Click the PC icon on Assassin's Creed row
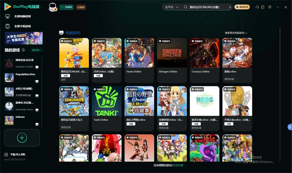292x173 pixels. 37,67
